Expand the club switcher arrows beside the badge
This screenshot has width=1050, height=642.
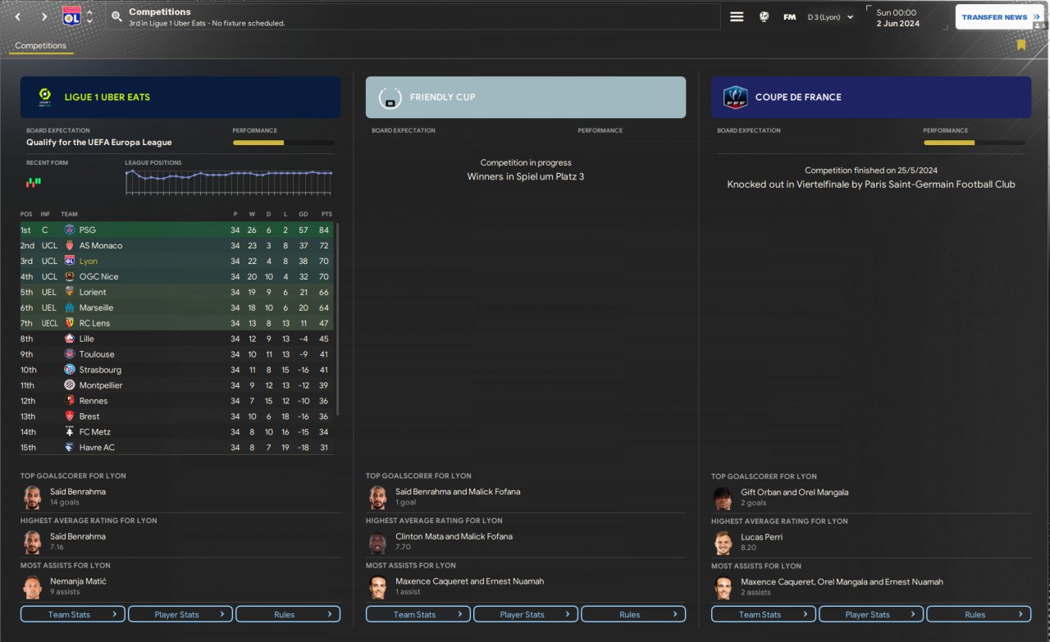click(89, 16)
